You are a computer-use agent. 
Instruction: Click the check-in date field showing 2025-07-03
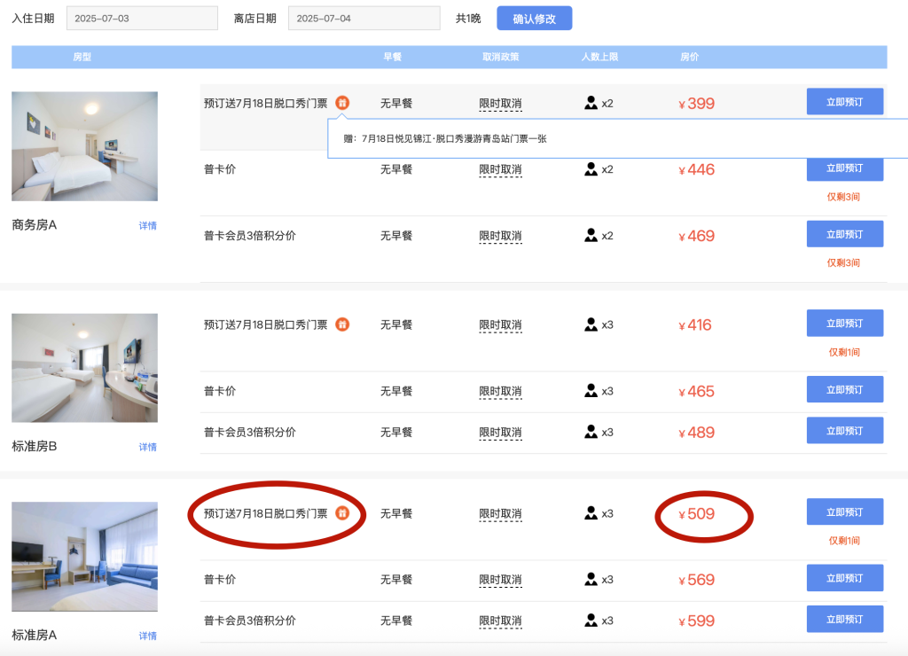click(142, 17)
